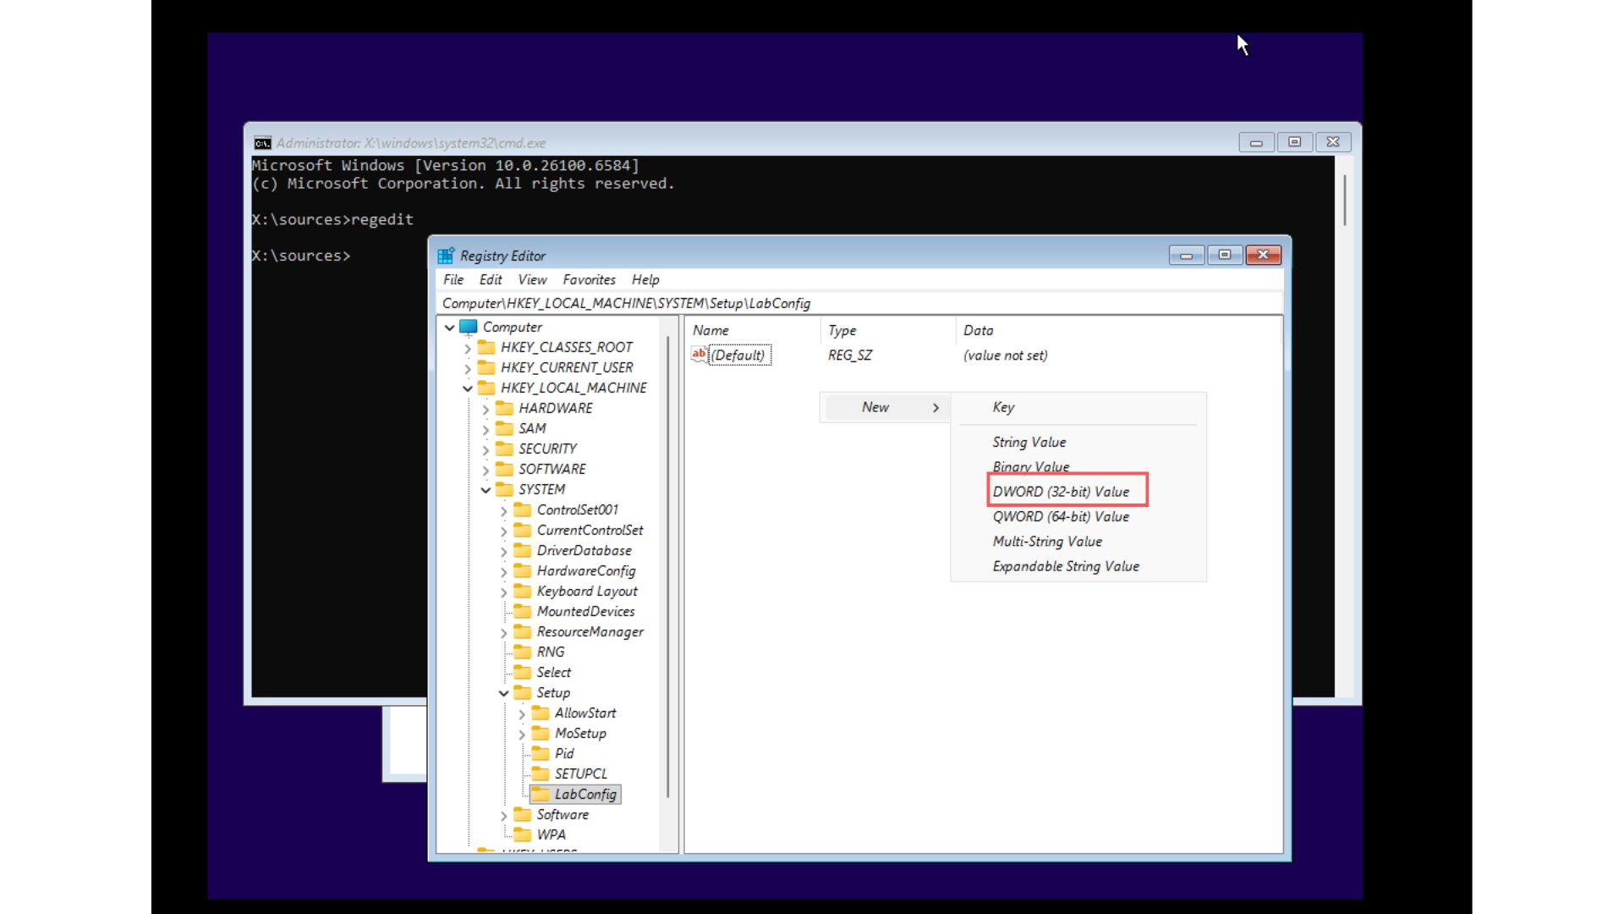Click the WPA folder icon

coord(524,834)
